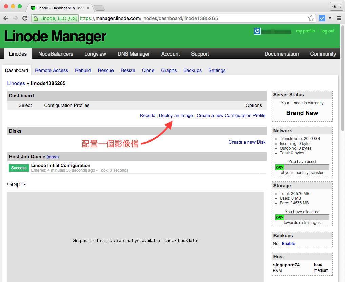This screenshot has height=282, width=345.
Task: Expand the Host Job Queue with (more)
Action: click(53, 157)
